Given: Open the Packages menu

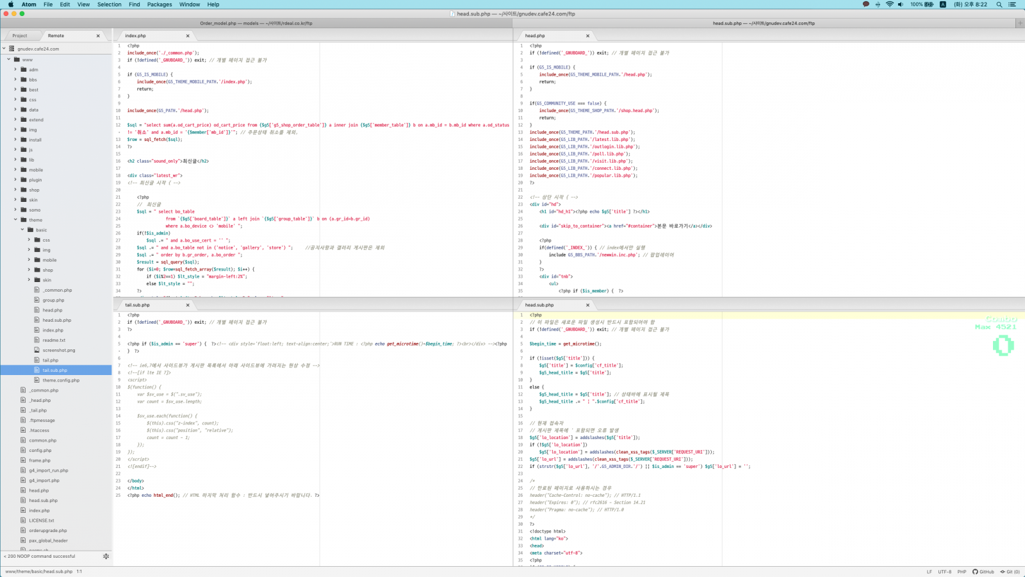Looking at the screenshot, I should click(160, 4).
